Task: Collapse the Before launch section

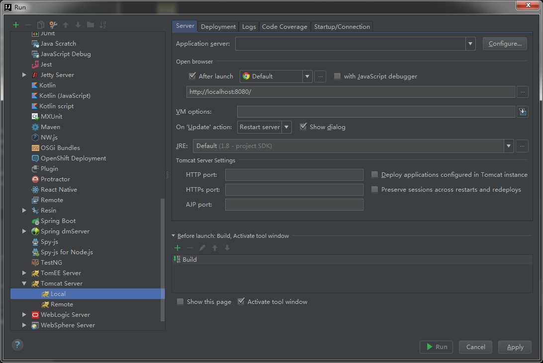Action: (x=173, y=236)
